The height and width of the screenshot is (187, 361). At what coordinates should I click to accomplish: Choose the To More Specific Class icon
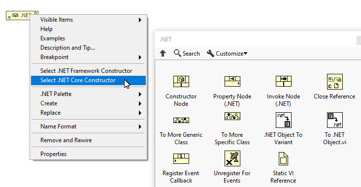pyautogui.click(x=232, y=116)
